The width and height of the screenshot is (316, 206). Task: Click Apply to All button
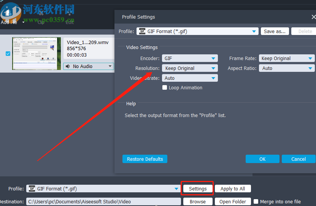pyautogui.click(x=233, y=189)
